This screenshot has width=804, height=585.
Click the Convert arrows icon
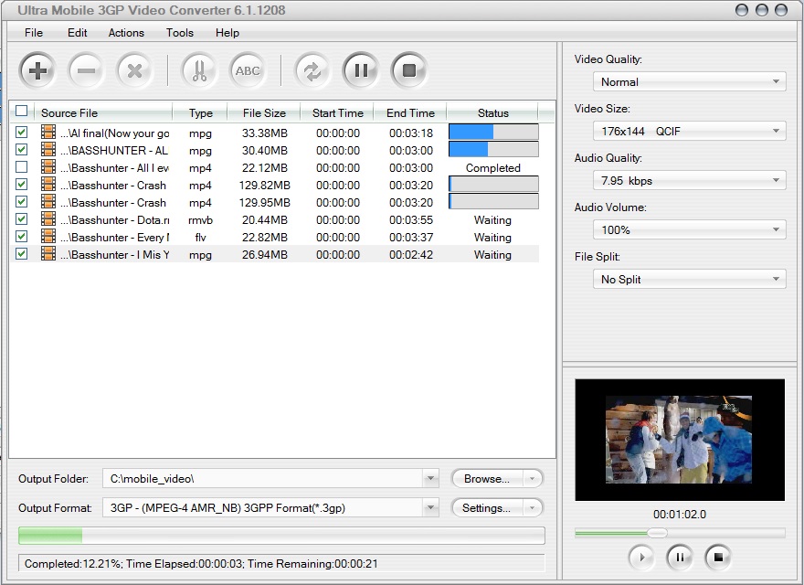[x=312, y=70]
